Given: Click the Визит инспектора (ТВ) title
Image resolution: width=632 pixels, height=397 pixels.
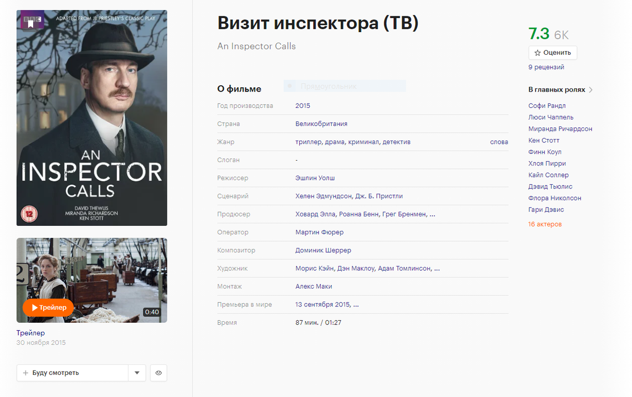Looking at the screenshot, I should (318, 23).
